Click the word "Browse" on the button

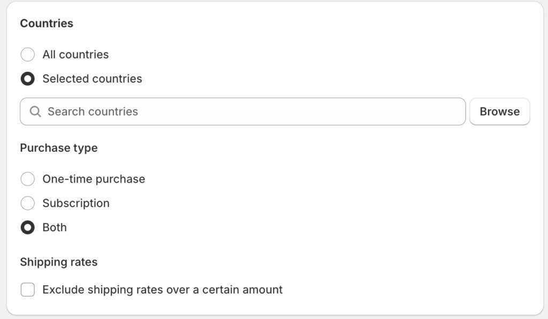pos(499,111)
